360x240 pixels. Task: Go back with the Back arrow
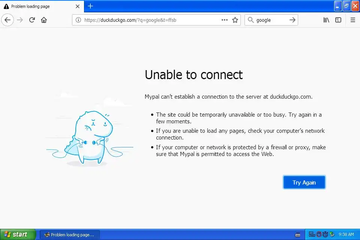[7, 20]
